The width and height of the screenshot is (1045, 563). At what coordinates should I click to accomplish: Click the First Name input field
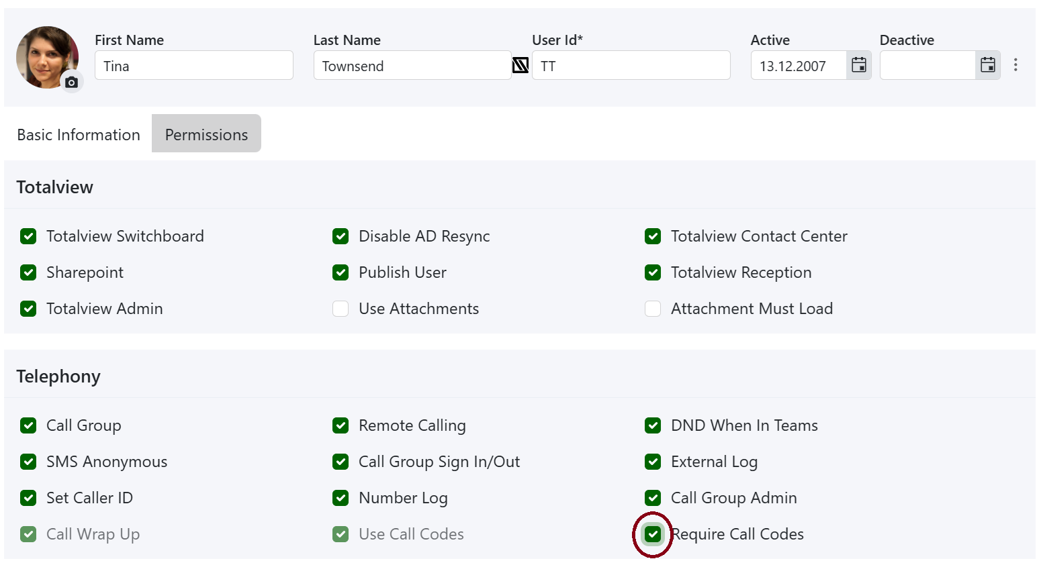(x=194, y=66)
